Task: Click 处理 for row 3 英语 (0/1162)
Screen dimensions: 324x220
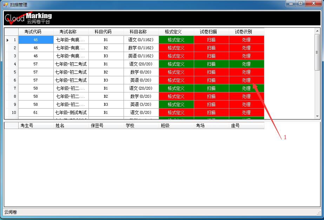Action: 246,56
